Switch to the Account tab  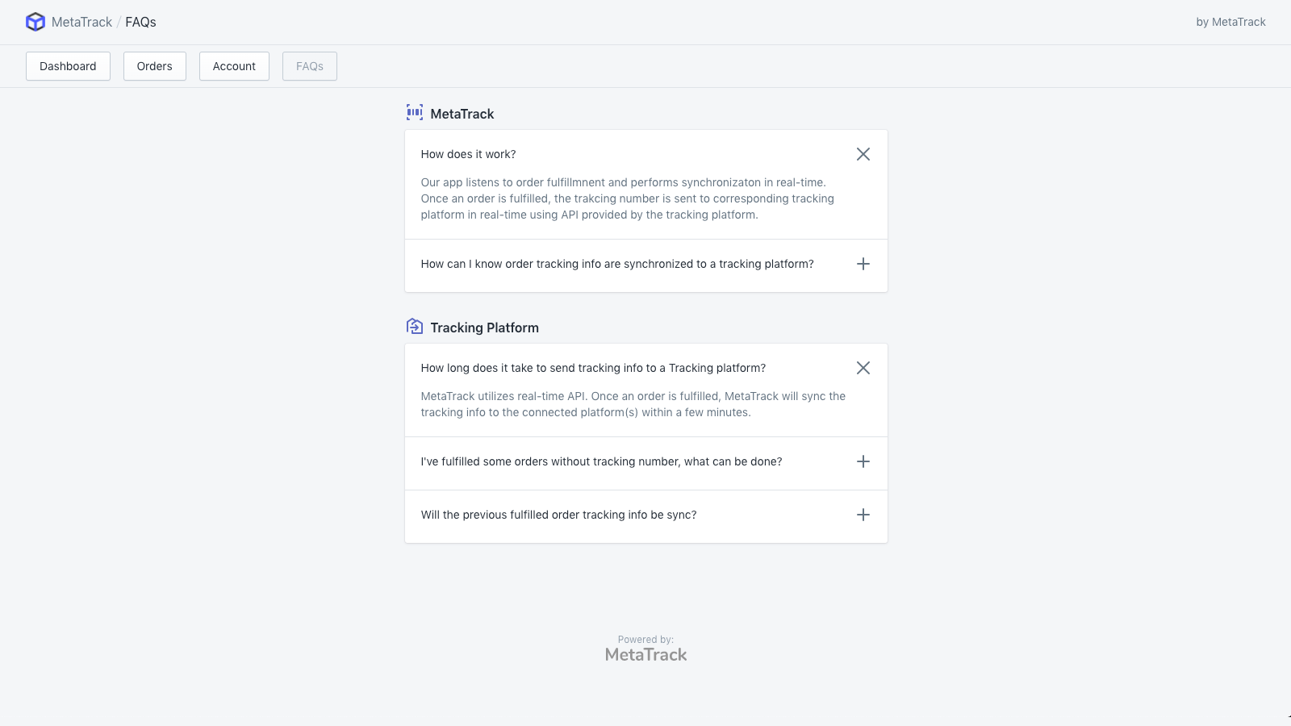coord(234,66)
